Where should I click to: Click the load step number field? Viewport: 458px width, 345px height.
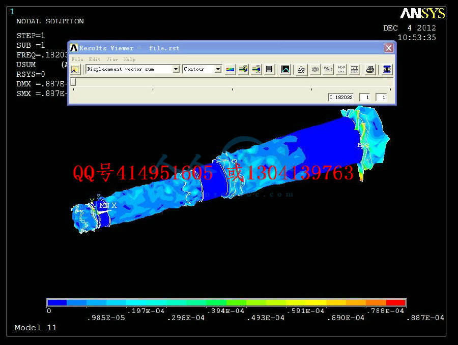(x=365, y=97)
